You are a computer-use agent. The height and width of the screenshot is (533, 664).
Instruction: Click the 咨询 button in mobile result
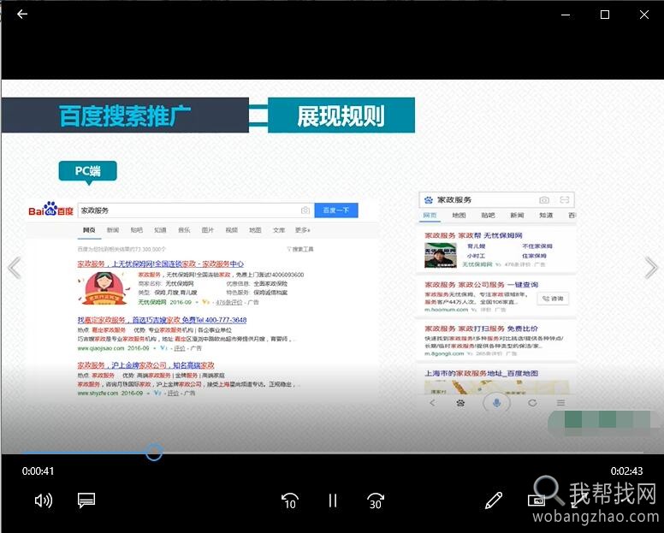coord(553,299)
